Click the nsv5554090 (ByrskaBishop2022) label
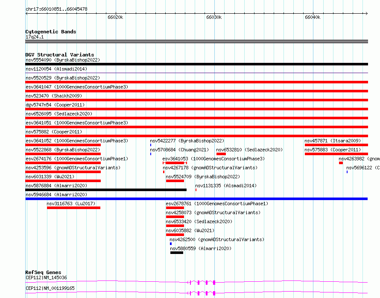 (63, 60)
